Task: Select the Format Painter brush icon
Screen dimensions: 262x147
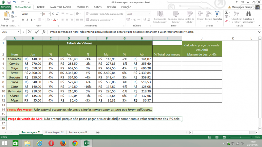Action: pos(13,21)
